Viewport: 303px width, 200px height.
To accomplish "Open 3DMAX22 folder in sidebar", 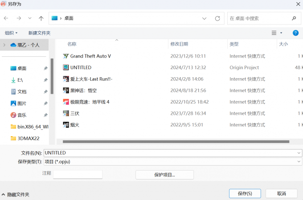I will tap(25, 138).
